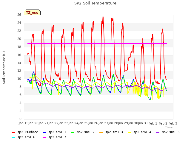Click the TZ_osu annotation tag
The height and width of the screenshot is (143, 191).
32,13
